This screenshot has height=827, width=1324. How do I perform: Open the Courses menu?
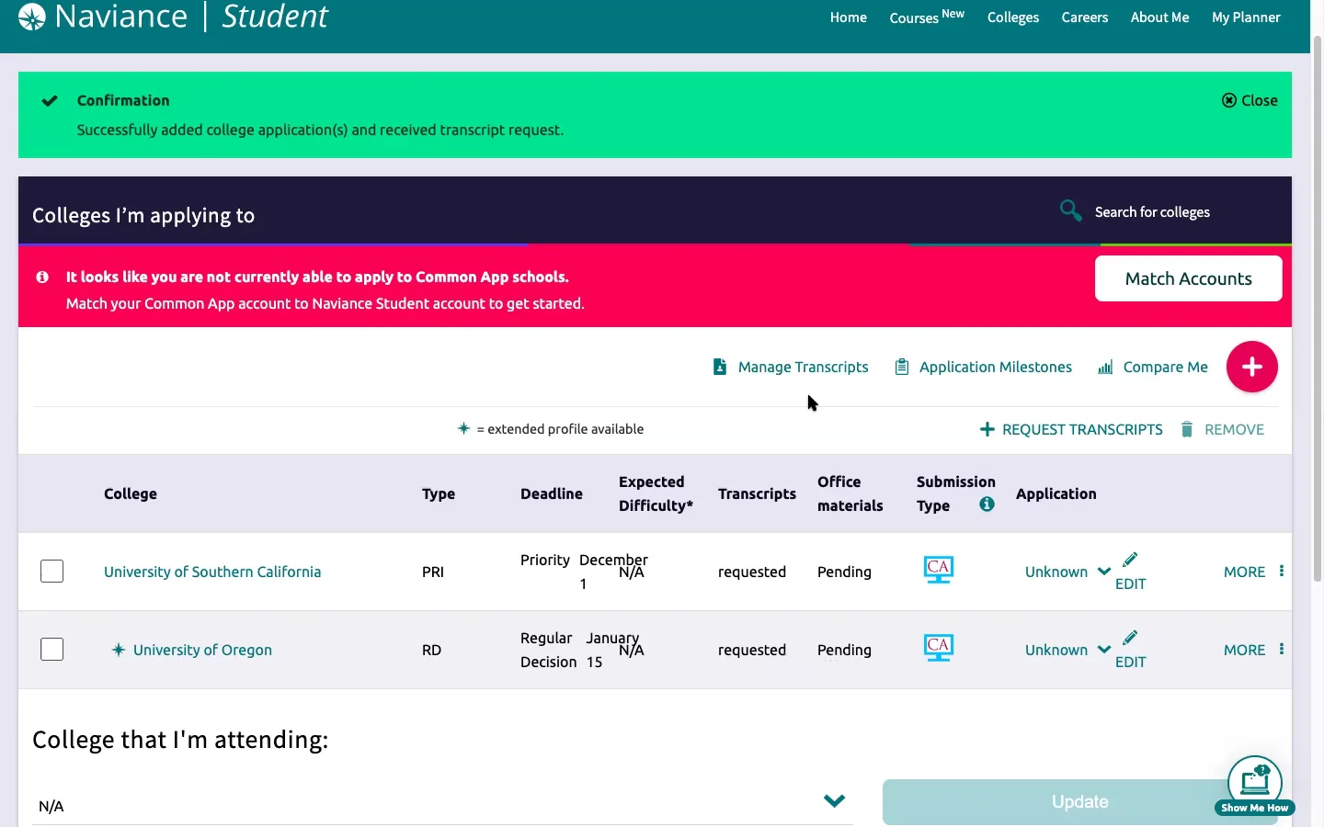coord(927,17)
